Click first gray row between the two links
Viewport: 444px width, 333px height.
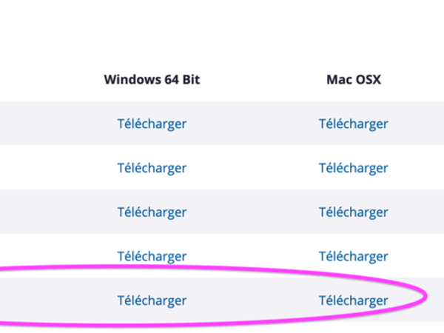(x=252, y=124)
